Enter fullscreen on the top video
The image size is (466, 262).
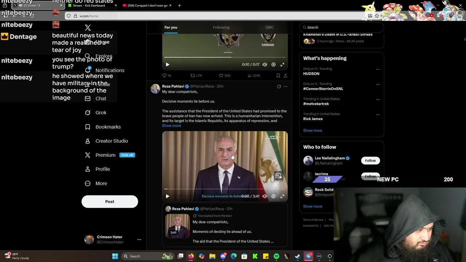pyautogui.click(x=282, y=64)
